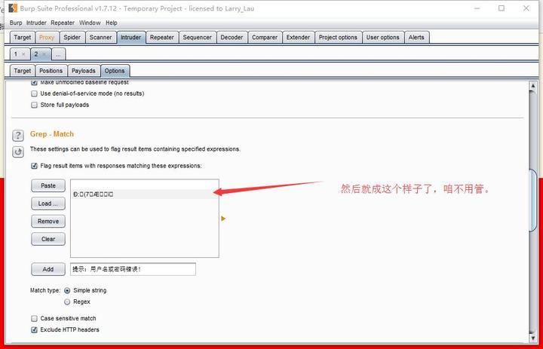Screen dimensions: 543x349
Task: Toggle Make unmodified baseline request checkbox
Action: click(x=34, y=82)
